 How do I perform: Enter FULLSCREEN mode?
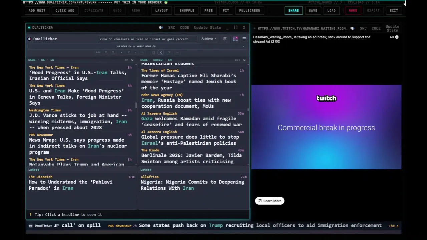point(250,10)
